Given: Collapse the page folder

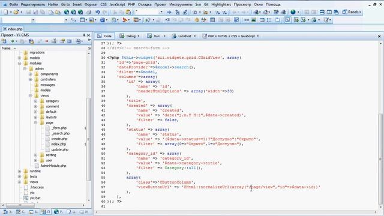Looking at the screenshot, I should click(36, 122).
